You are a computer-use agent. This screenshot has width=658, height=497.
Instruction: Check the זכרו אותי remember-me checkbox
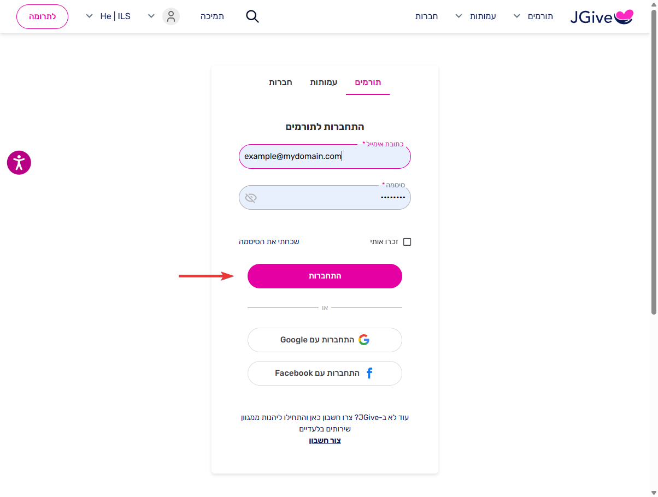point(407,241)
